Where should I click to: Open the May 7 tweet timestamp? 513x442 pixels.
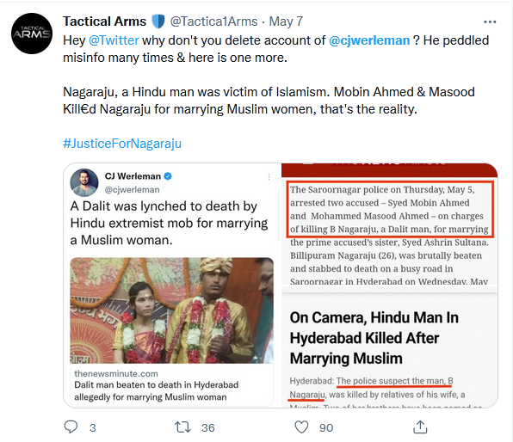[x=286, y=21]
